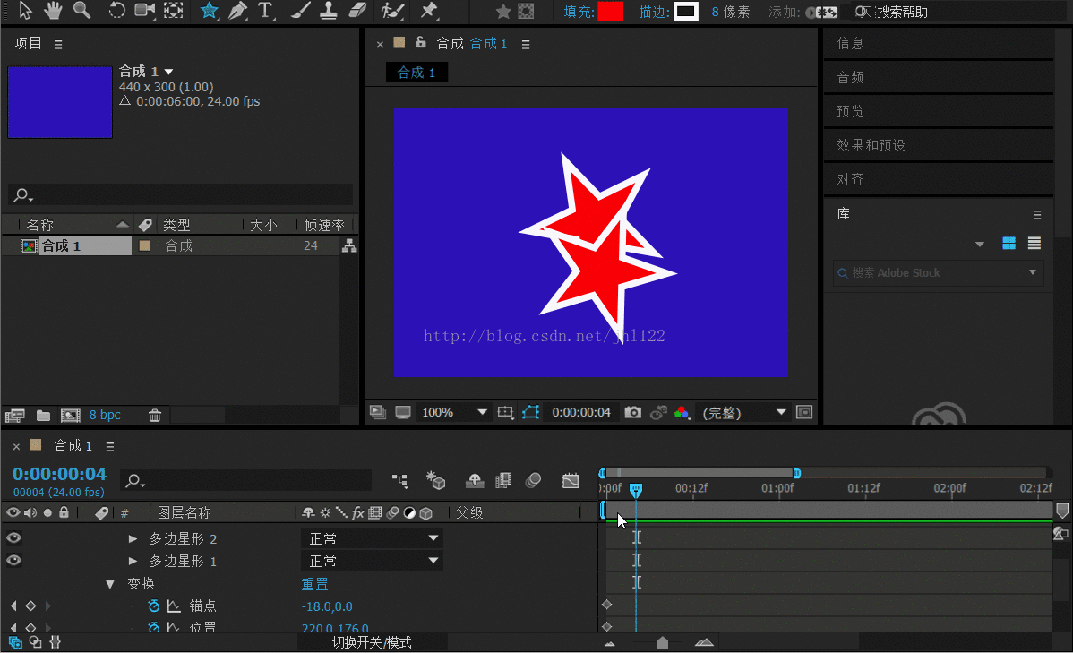Toggle frame blending for timeline layers
This screenshot has height=653, width=1073.
click(x=503, y=480)
